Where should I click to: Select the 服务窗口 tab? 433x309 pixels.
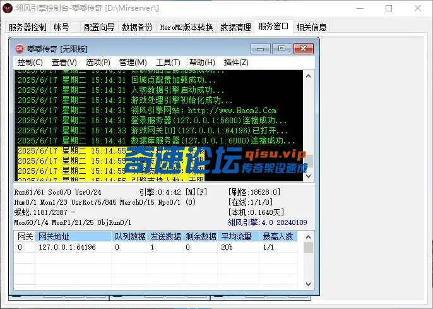(273, 27)
